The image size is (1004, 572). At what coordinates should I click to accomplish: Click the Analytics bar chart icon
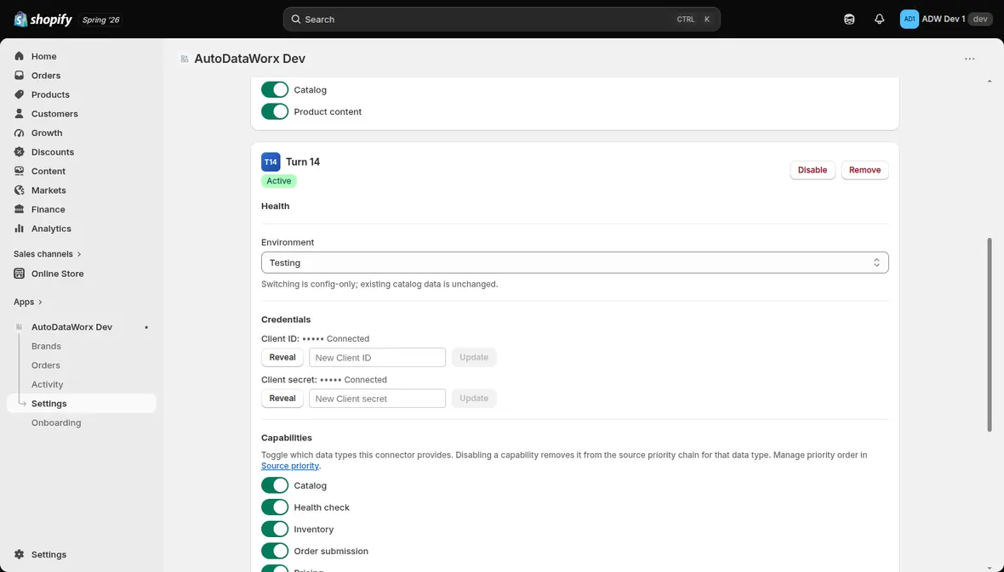pyautogui.click(x=20, y=229)
